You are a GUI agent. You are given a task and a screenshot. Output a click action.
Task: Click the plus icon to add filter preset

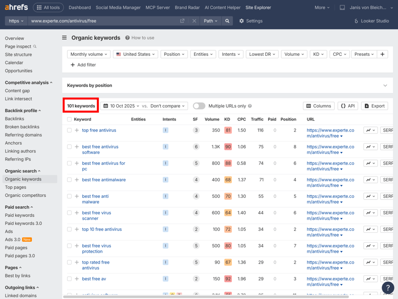383,54
